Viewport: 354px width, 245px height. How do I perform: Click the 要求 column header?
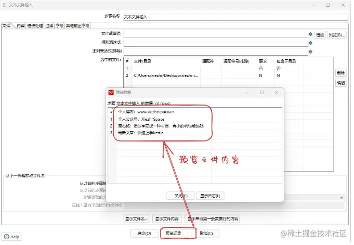click(265, 61)
